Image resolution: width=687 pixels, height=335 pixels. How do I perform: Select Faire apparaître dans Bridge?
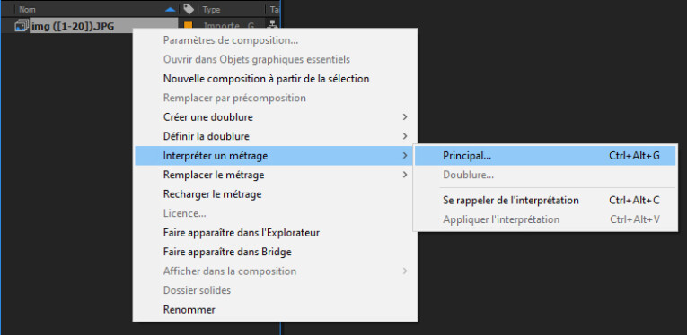pos(227,252)
